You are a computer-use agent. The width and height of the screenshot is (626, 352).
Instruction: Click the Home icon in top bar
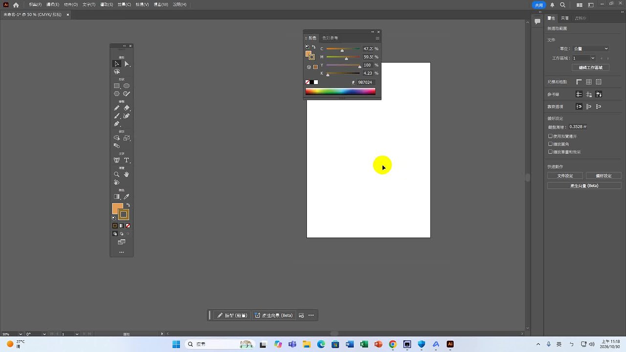pyautogui.click(x=16, y=5)
